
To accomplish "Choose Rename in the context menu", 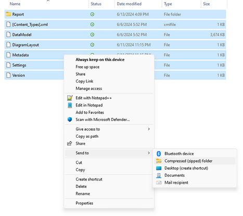I will point(83,194).
